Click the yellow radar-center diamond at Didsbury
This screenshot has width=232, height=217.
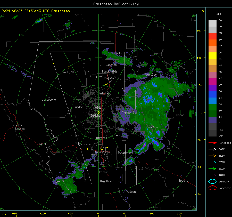click(x=98, y=112)
